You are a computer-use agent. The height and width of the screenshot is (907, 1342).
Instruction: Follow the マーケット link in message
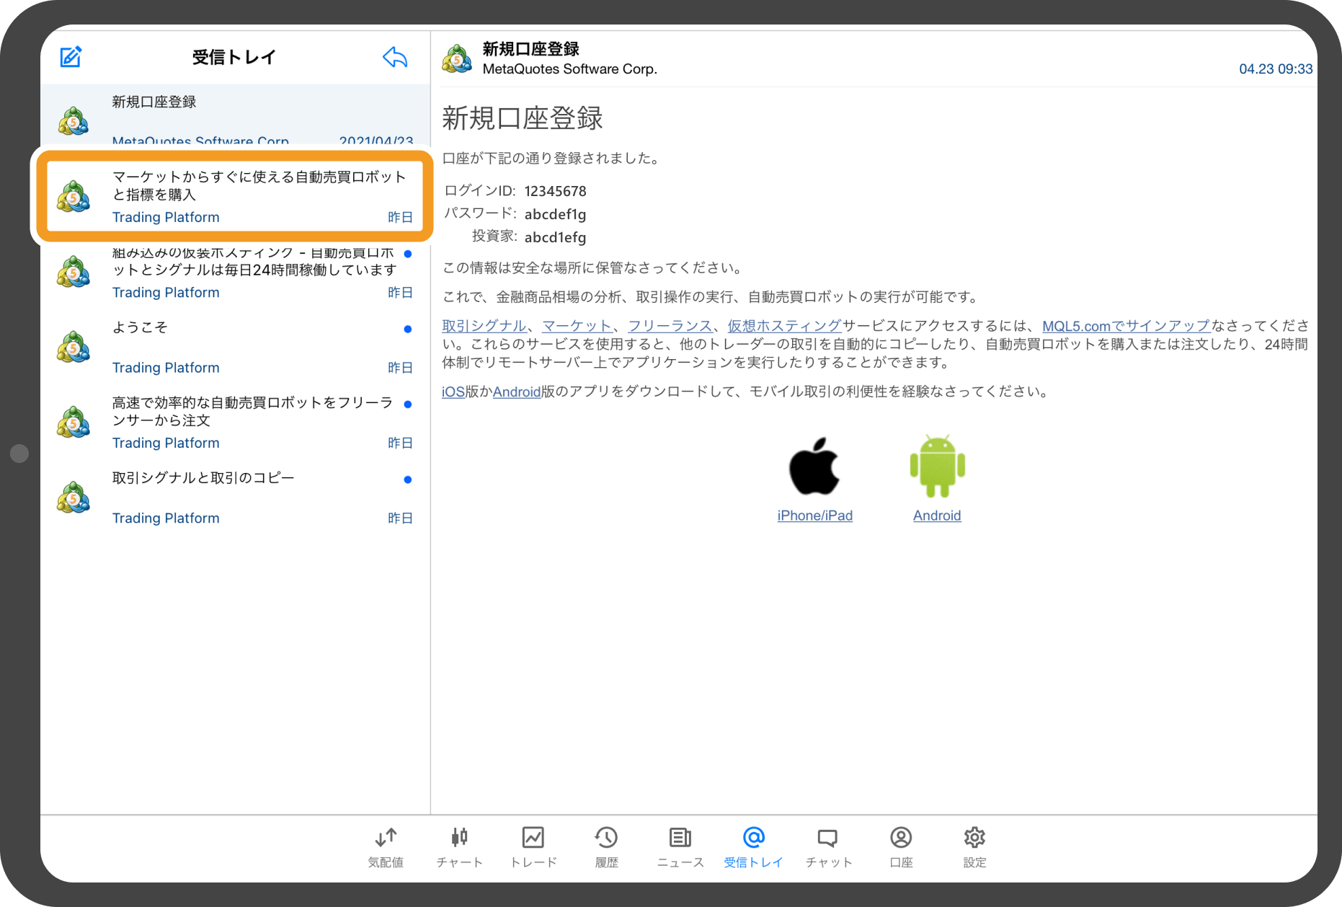tap(577, 326)
